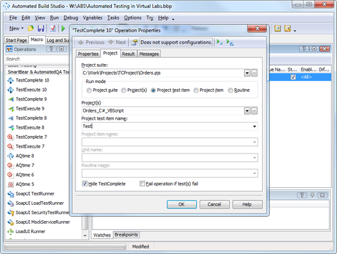This screenshot has width=337, height=254.
Task: Browse for project suite with ellipsis button
Action: click(254, 73)
